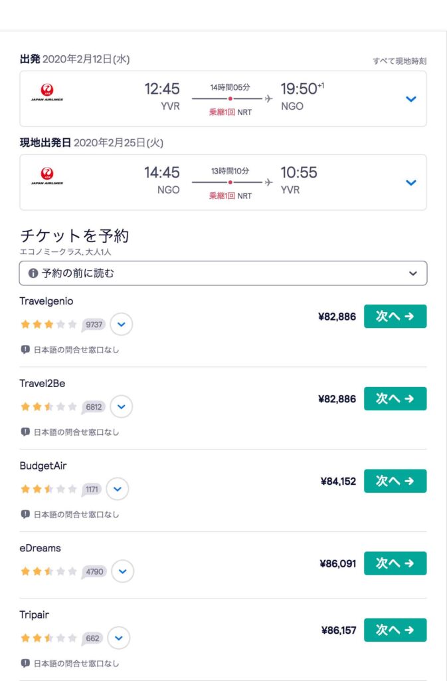Click Japan Airlines logo on outbound flight

point(47,92)
